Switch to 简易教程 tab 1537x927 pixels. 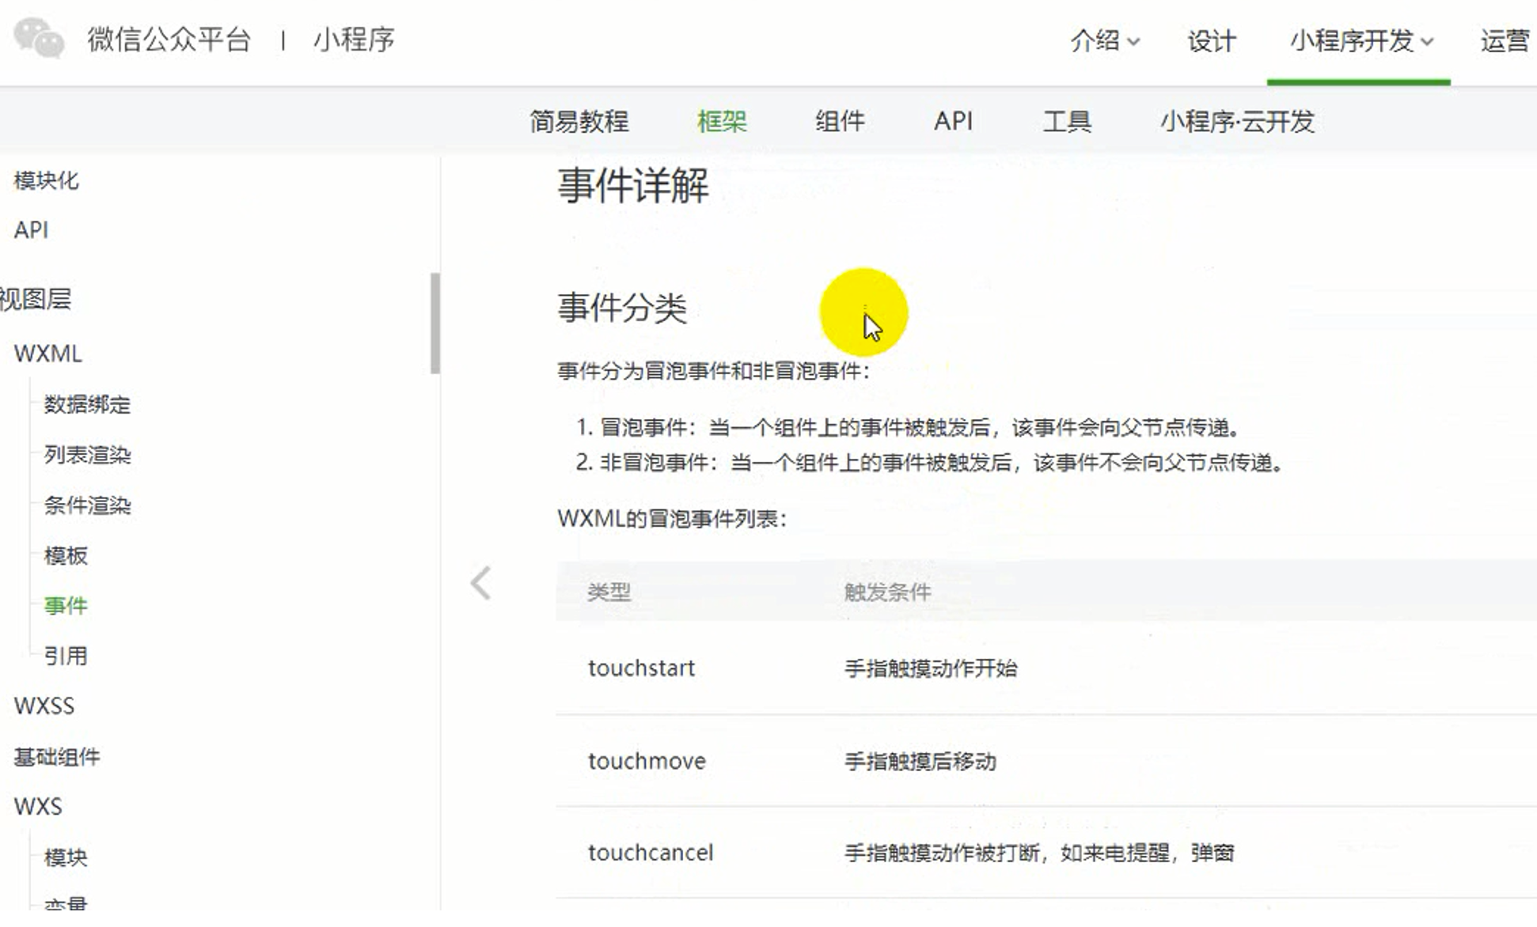579,121
